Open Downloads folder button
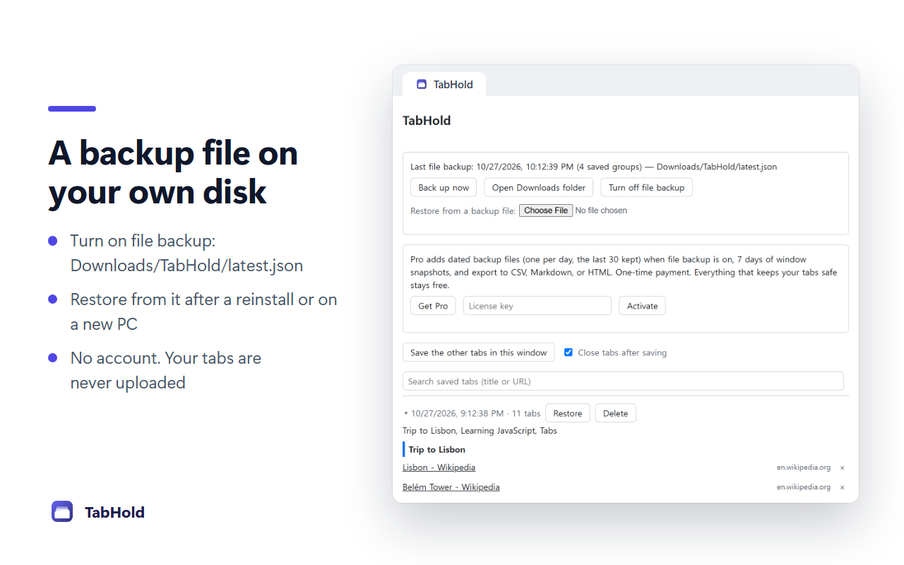This screenshot has height=565, width=904. (539, 187)
